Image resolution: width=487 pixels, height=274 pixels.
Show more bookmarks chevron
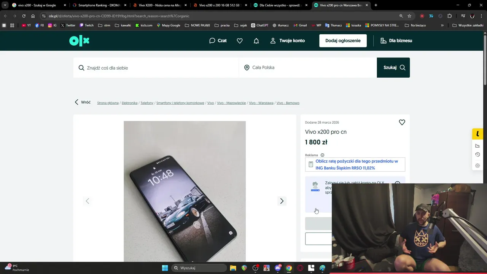pyautogui.click(x=442, y=25)
